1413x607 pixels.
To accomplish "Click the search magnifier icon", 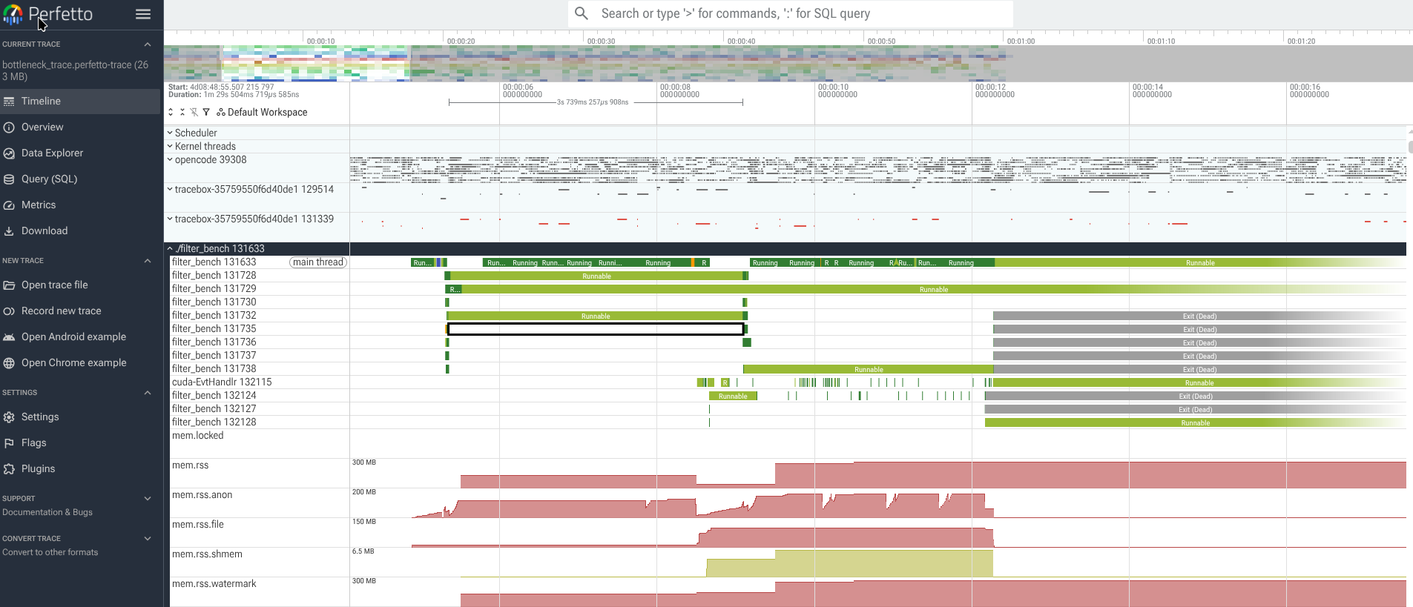I will tap(582, 13).
